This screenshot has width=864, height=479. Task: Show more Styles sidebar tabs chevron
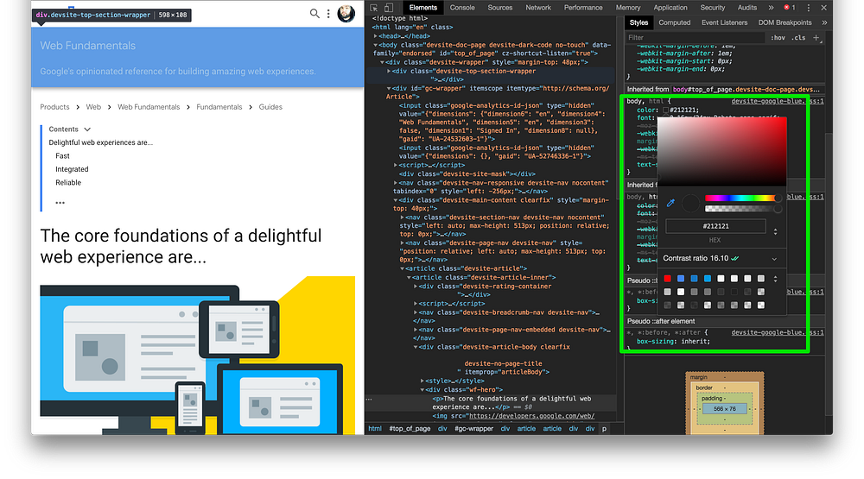[x=824, y=22]
